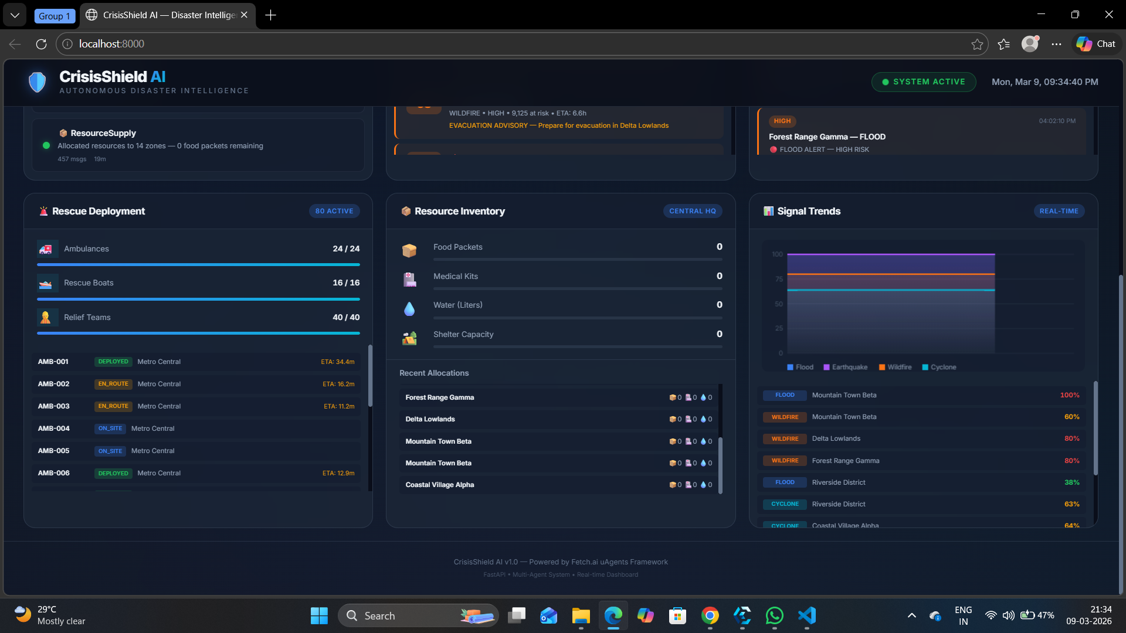Click the Ambulances blue progress bar
Viewport: 1126px width, 633px height.
click(198, 265)
